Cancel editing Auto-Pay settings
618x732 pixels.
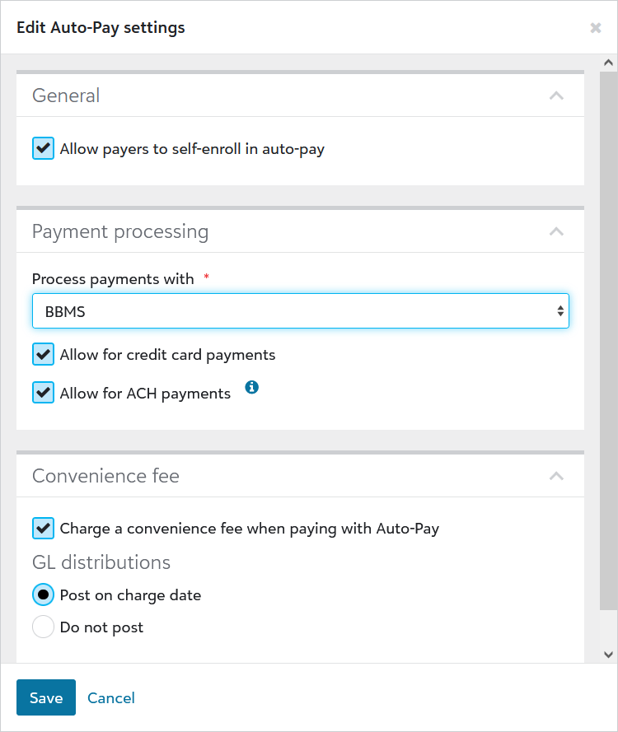pos(111,697)
